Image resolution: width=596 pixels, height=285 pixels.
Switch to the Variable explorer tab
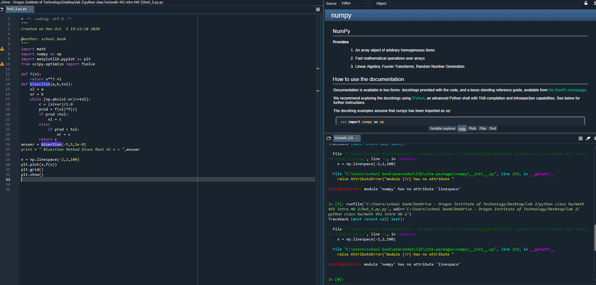[x=442, y=128]
